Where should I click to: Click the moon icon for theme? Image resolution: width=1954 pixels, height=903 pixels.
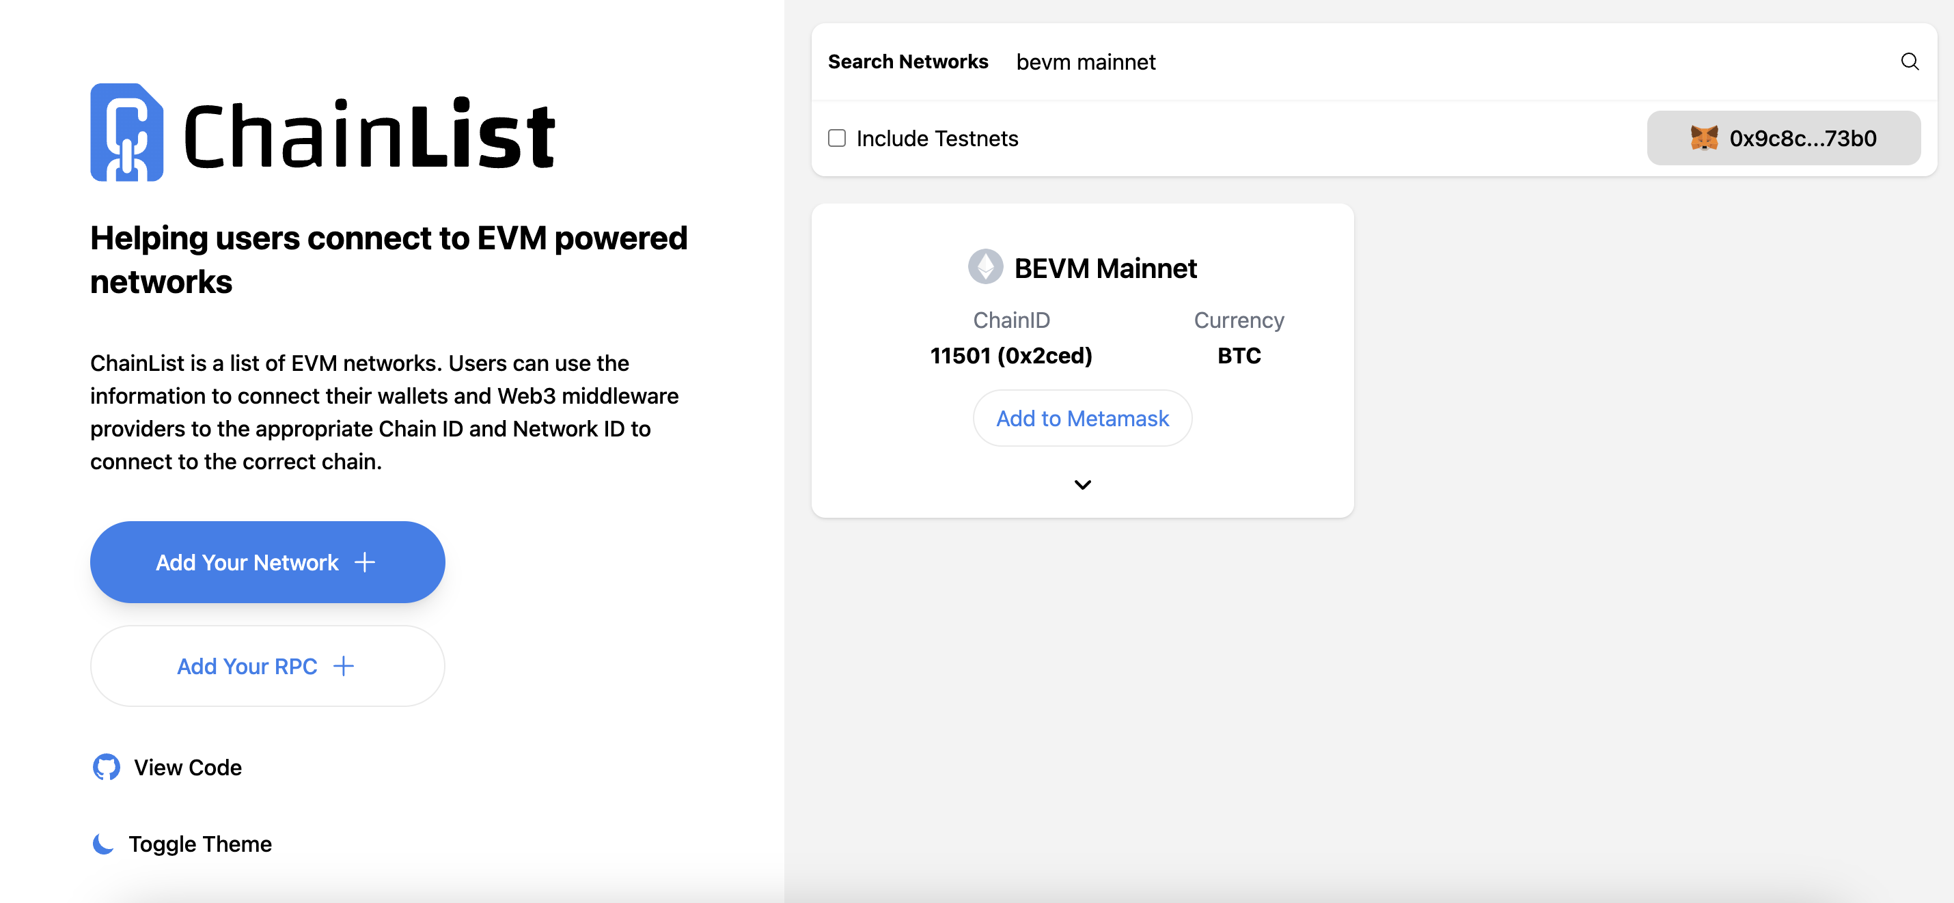[103, 844]
